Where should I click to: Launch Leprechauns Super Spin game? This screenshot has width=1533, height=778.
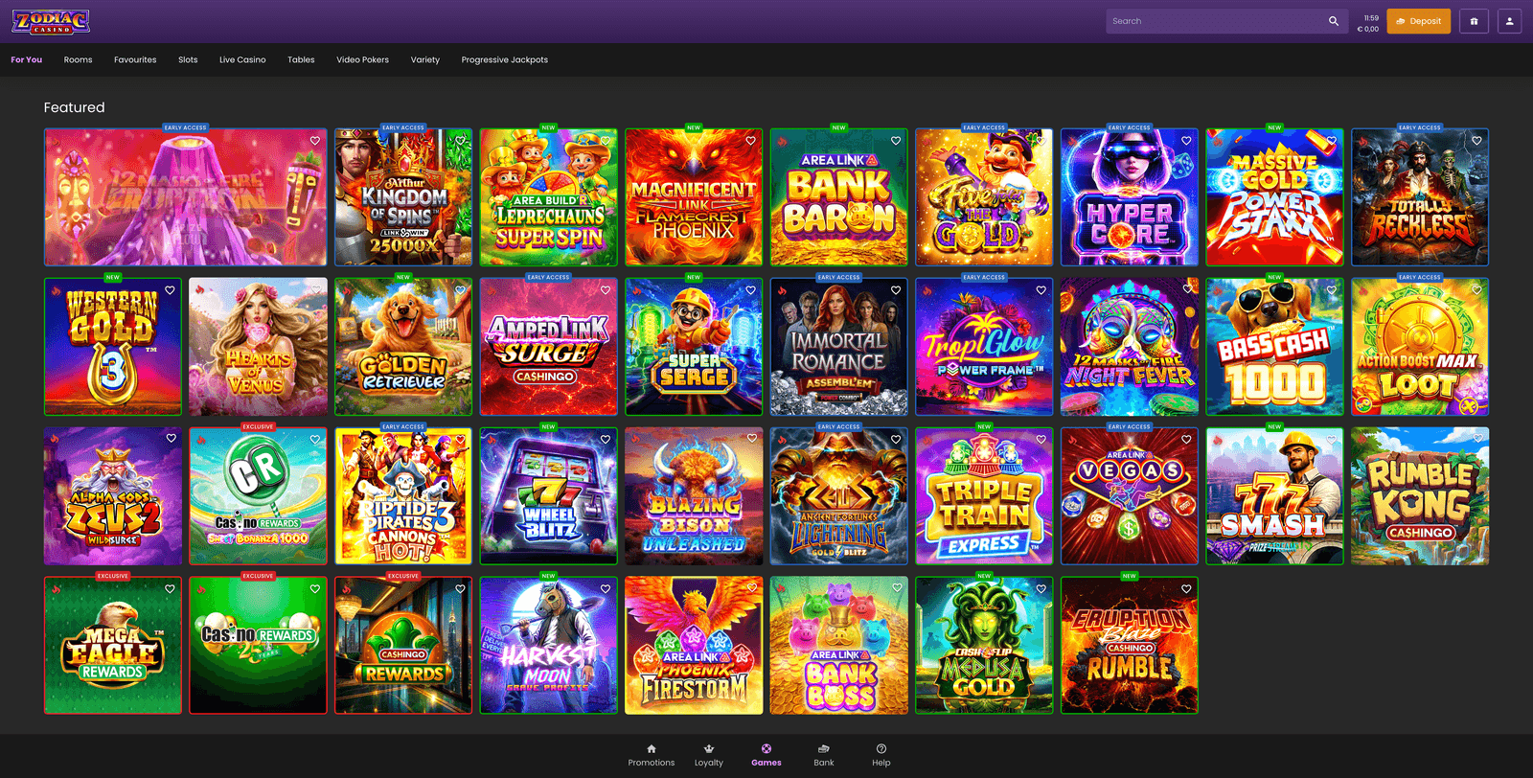pos(549,197)
